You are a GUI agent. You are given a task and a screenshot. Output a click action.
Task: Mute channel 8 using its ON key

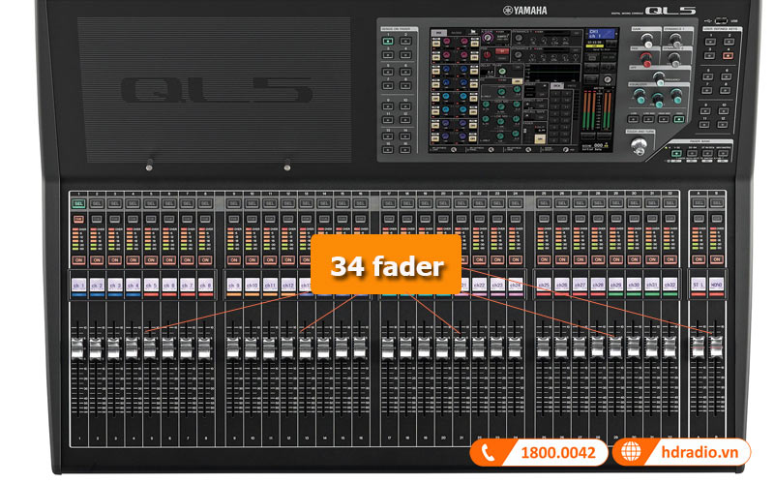205,259
